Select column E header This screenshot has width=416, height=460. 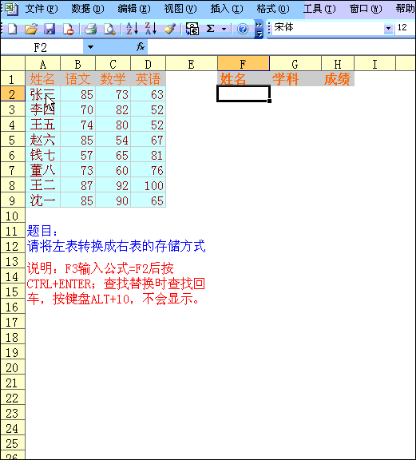click(x=192, y=64)
